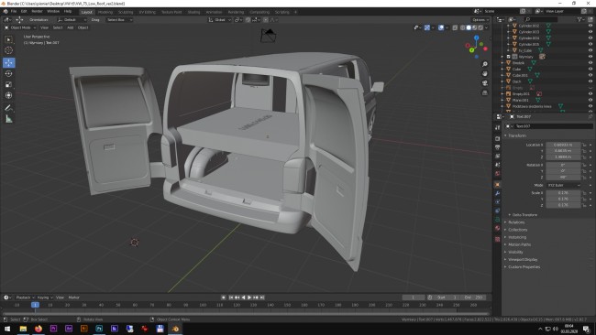Switch to the UV Editing workspace tab

pos(147,12)
